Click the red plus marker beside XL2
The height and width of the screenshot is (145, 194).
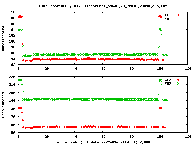pos(178,80)
